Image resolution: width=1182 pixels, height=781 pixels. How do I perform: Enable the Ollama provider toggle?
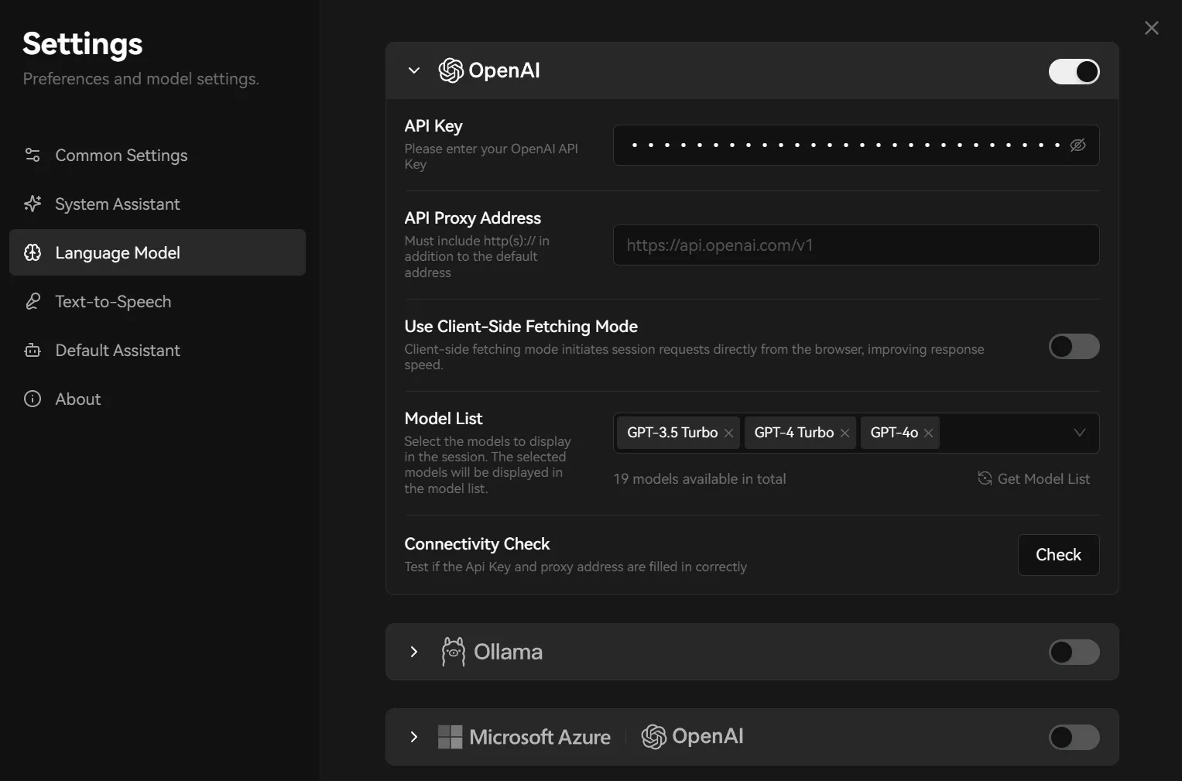point(1074,652)
